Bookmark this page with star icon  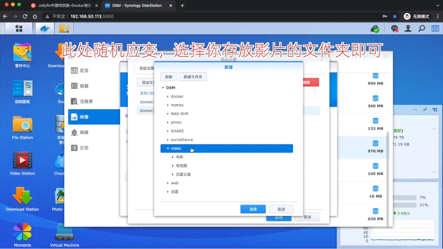pos(395,16)
